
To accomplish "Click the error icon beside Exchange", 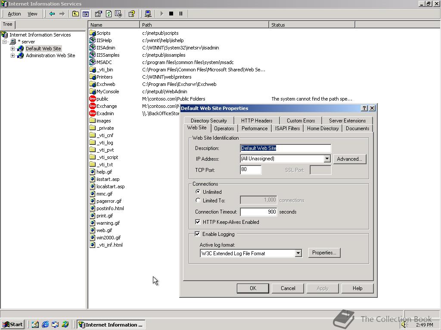I will [x=93, y=106].
